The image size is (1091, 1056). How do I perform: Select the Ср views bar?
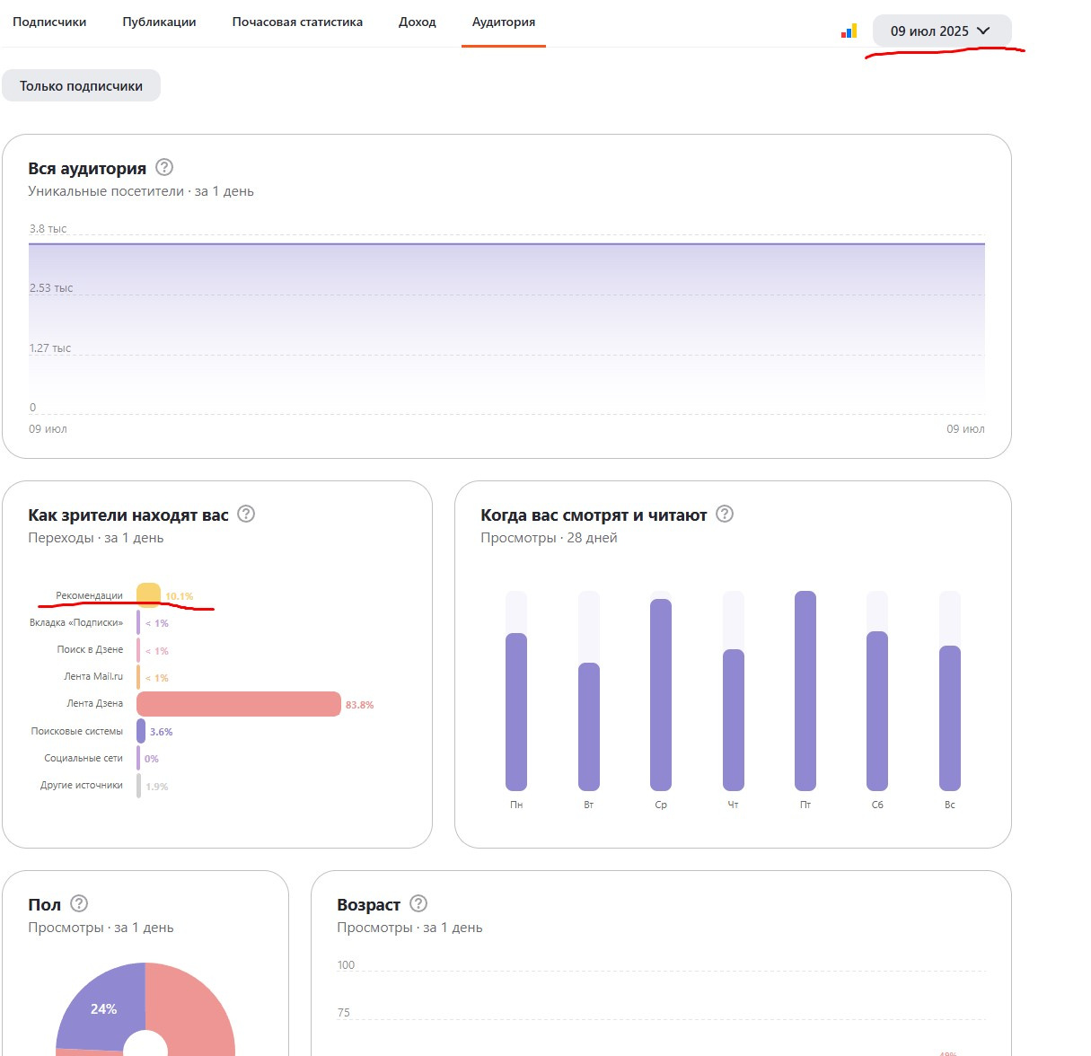point(661,695)
